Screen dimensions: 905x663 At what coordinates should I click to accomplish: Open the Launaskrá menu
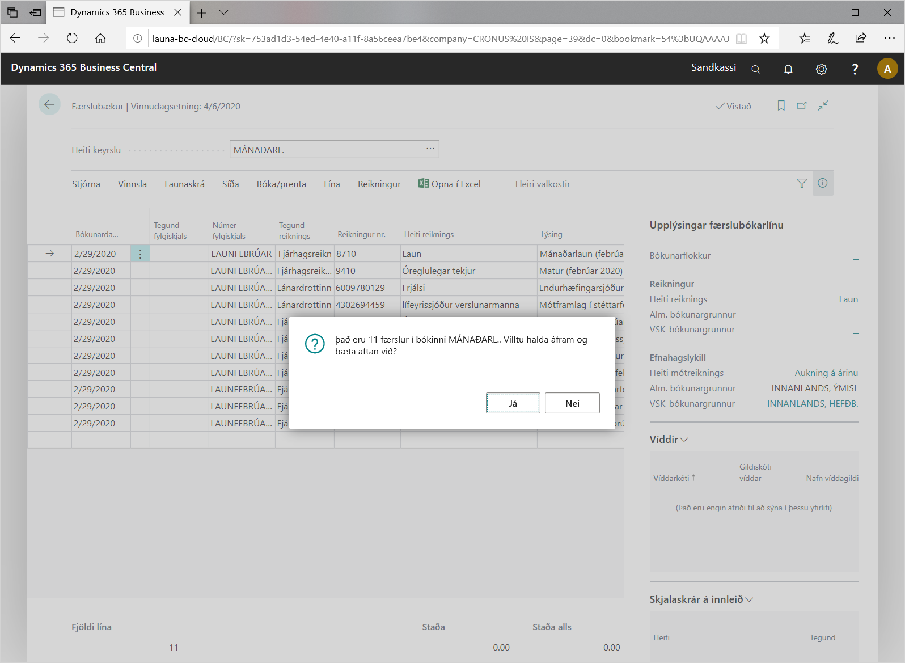click(x=184, y=184)
